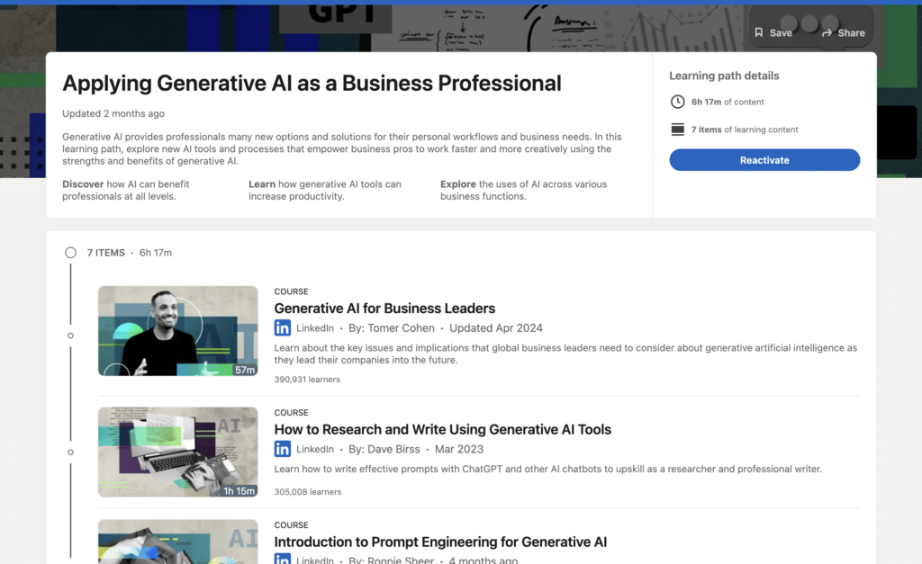Click the clock icon beside 6h 17m
Image resolution: width=922 pixels, height=564 pixels.
pyautogui.click(x=677, y=102)
